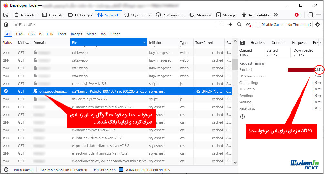Click the red error count badge
The width and height of the screenshot is (326, 174).
298,15
